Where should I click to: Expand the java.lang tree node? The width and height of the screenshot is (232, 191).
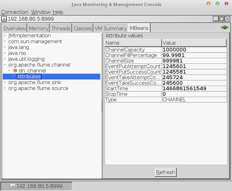coord(5,47)
